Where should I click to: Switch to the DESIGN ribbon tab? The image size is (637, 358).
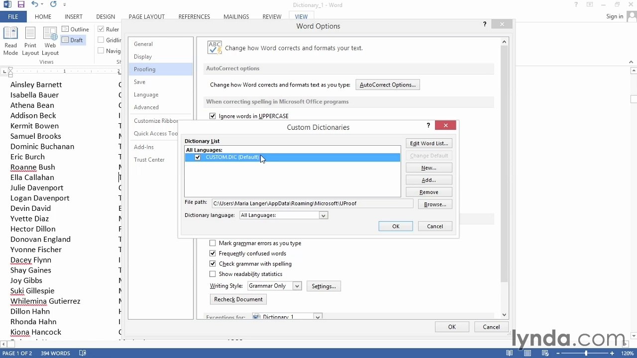tap(106, 17)
